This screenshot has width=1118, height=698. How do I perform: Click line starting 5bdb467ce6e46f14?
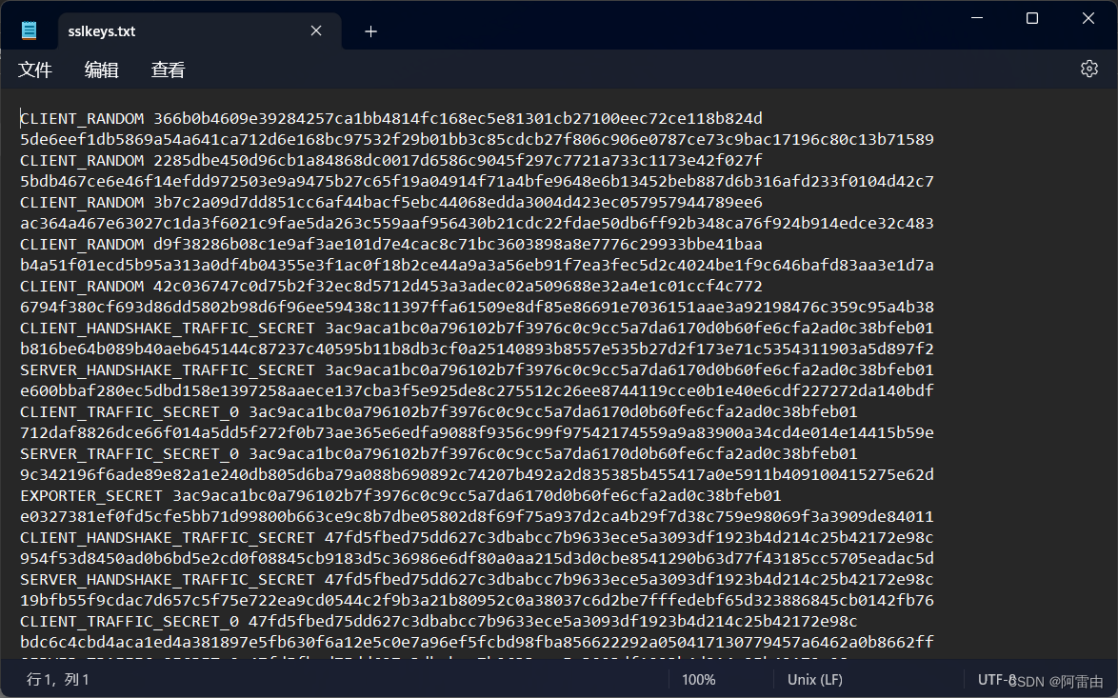(477, 181)
